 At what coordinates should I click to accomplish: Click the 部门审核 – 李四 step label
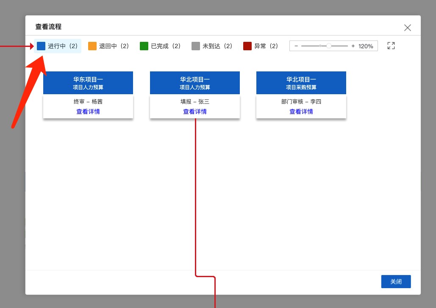click(301, 102)
